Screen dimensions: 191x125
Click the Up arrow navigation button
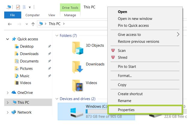[33, 24]
